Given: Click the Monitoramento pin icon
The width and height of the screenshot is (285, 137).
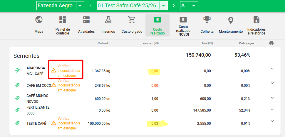Looking at the screenshot, I should click(231, 20).
